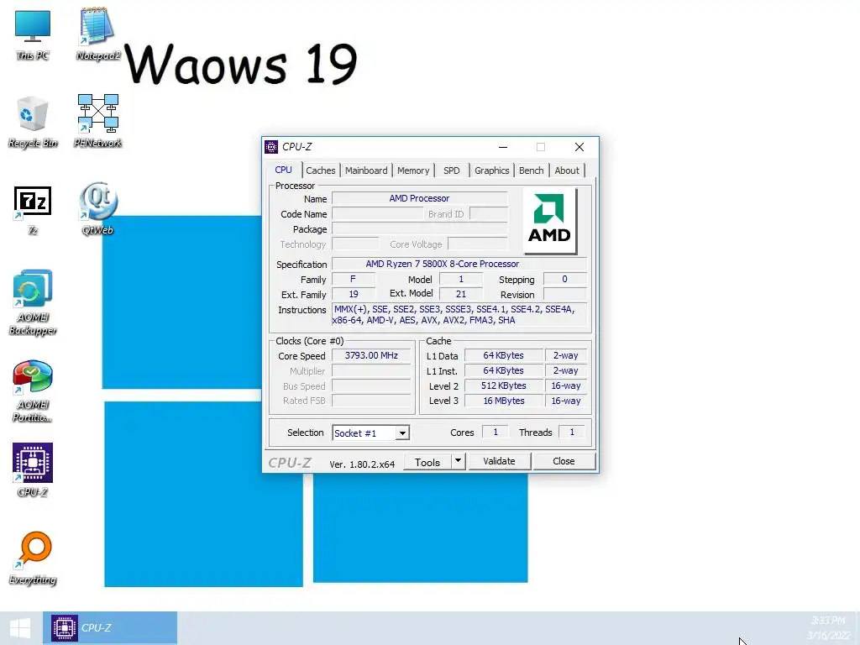Select the Recycle Bin icon

33,121
